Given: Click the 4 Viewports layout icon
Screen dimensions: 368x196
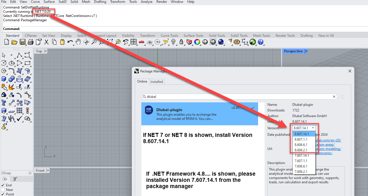Looking at the screenshot, I should pyautogui.click(x=134, y=42).
